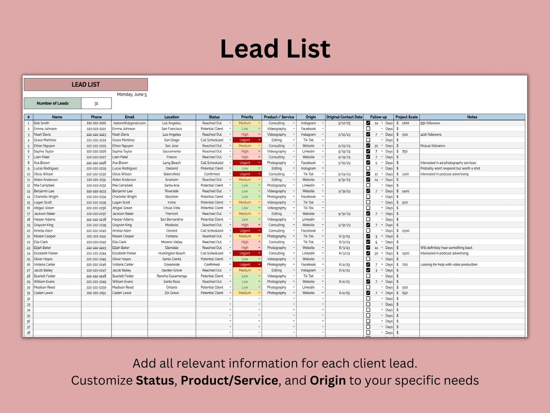Open the Status dropdown for Bob Smith

tap(230, 123)
